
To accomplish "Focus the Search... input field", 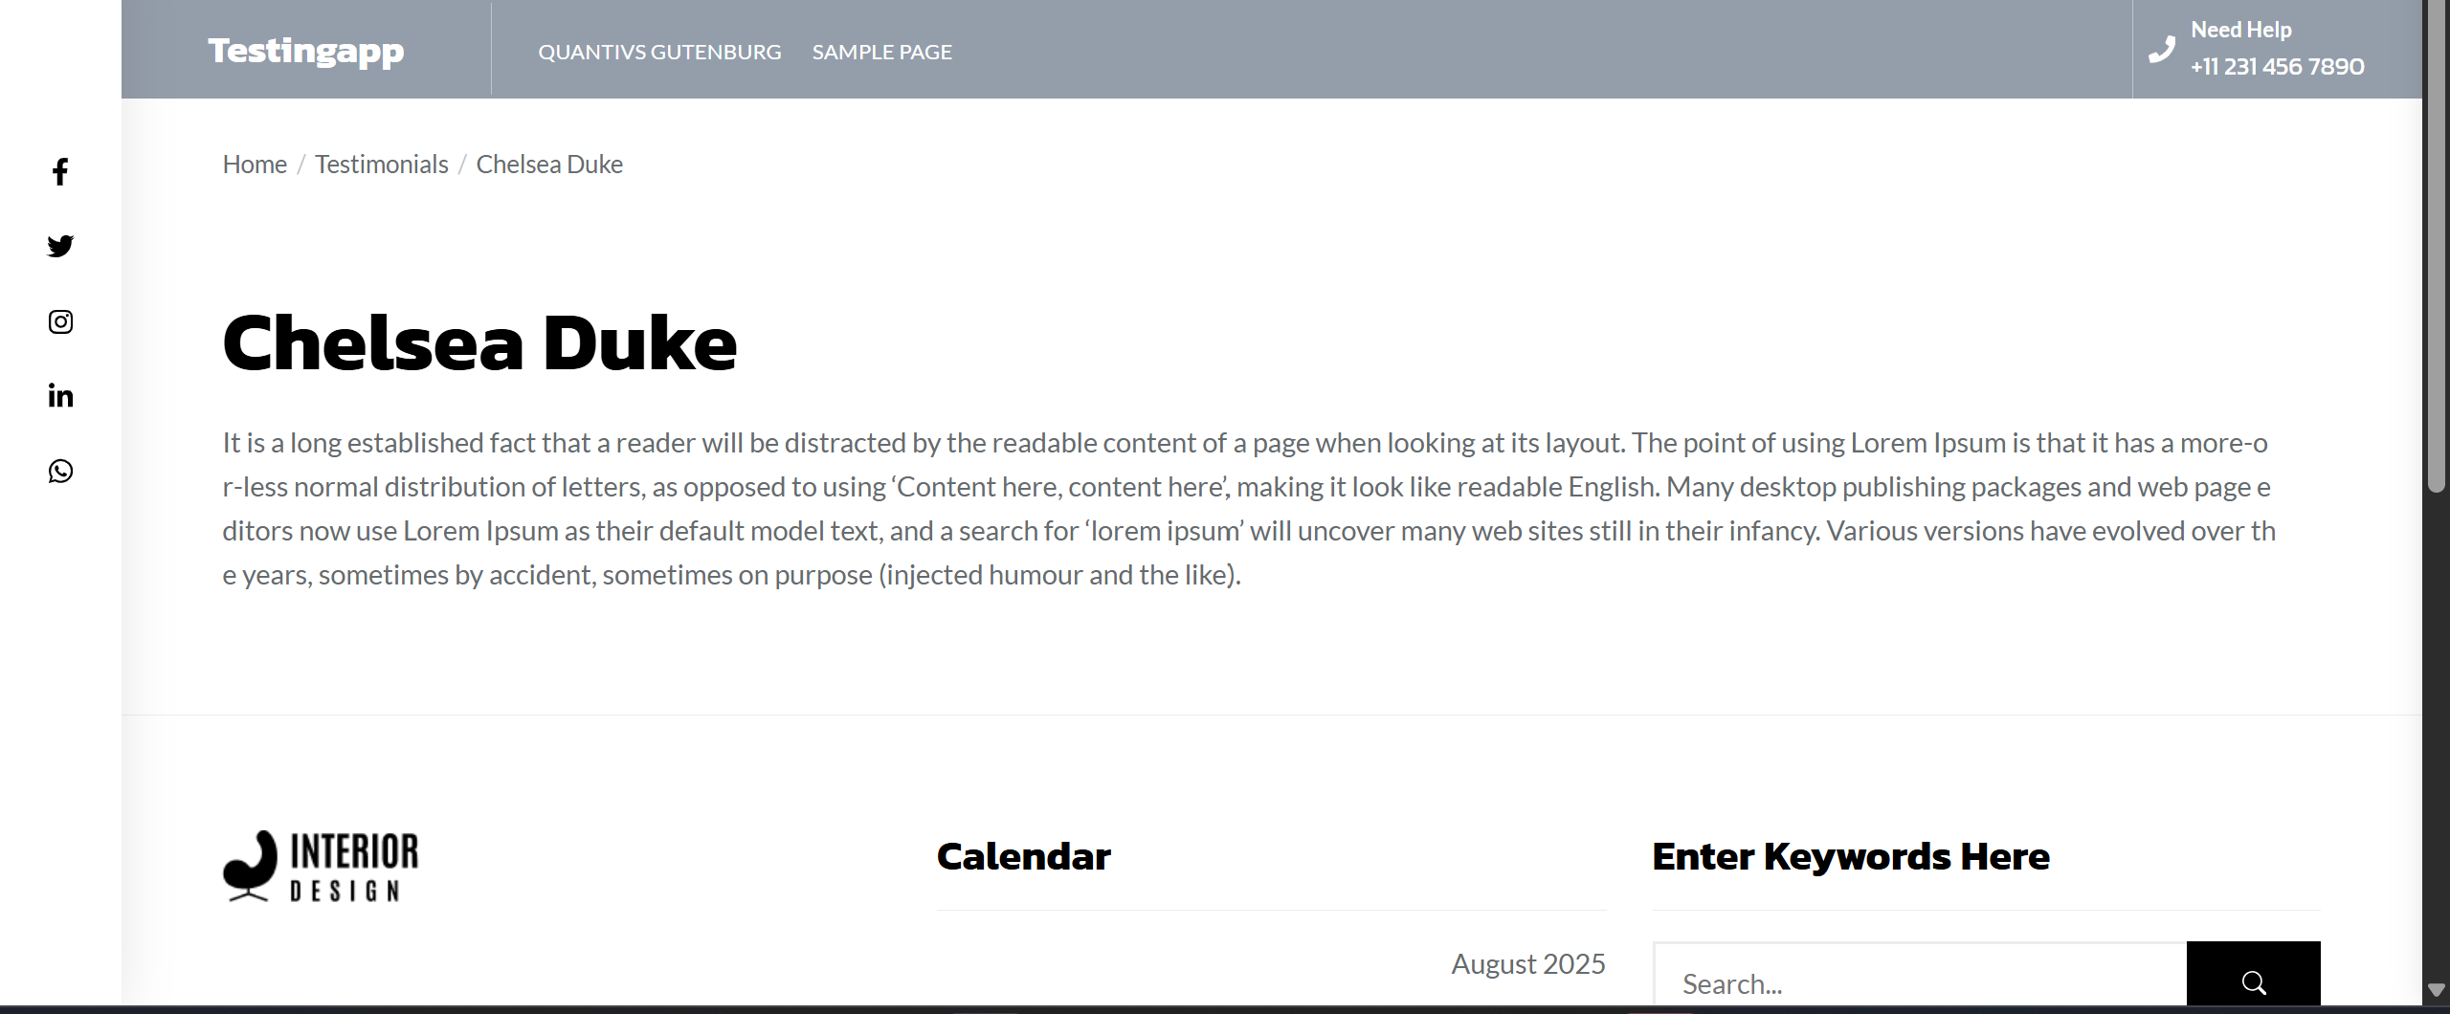I will click(x=1919, y=982).
